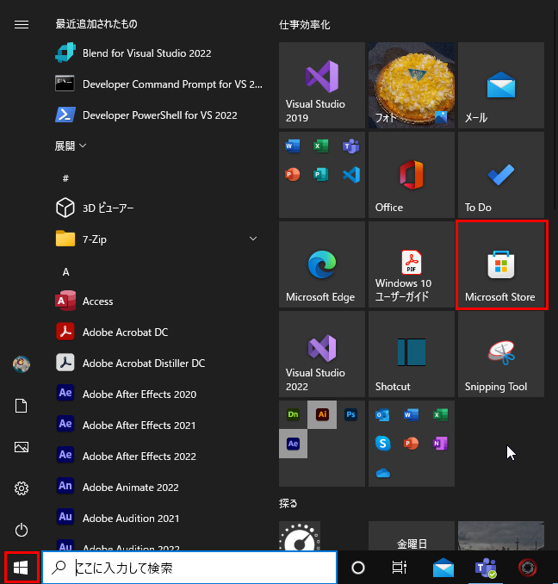Open Excel icon in lower Office folder
The height and width of the screenshot is (584, 558).
pyautogui.click(x=440, y=414)
